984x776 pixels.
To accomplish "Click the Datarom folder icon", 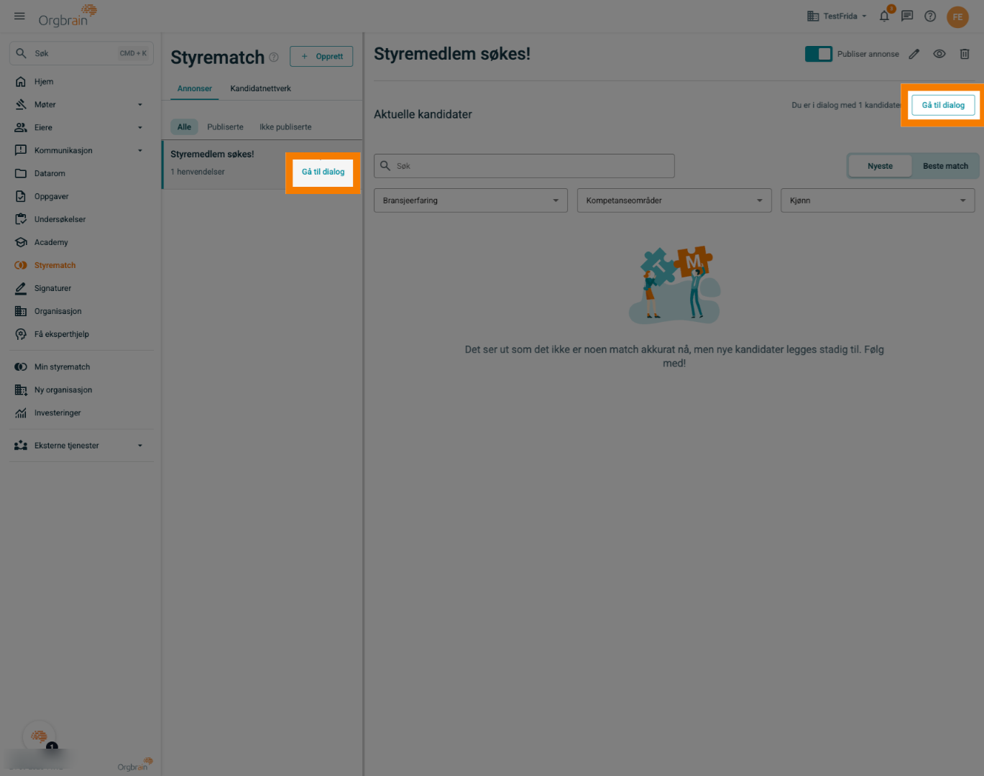I will 21,174.
